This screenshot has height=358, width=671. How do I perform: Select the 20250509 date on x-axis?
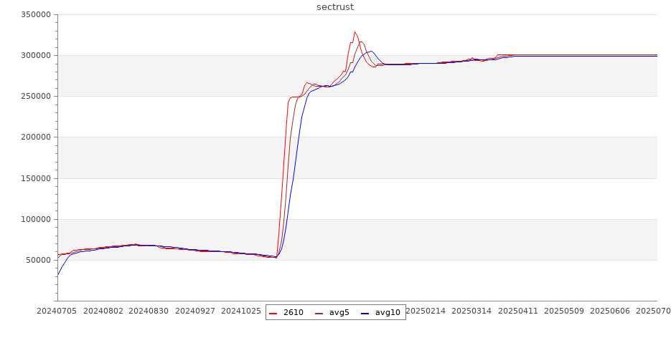(563, 311)
